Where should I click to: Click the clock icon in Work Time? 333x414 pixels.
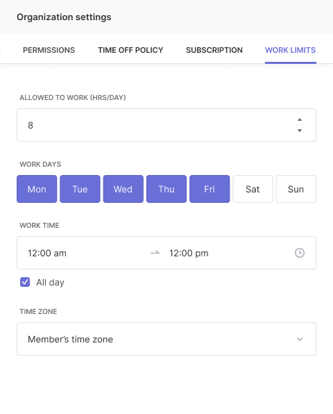pos(300,253)
